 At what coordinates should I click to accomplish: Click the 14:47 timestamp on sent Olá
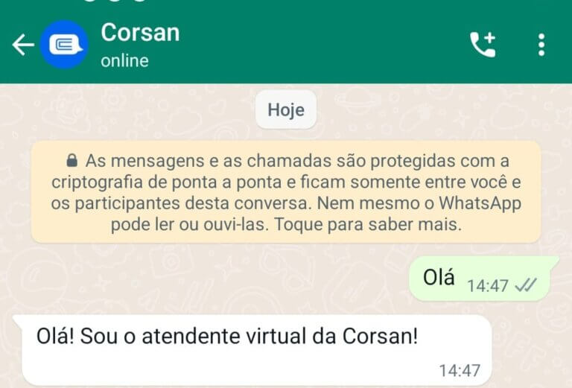coord(488,286)
